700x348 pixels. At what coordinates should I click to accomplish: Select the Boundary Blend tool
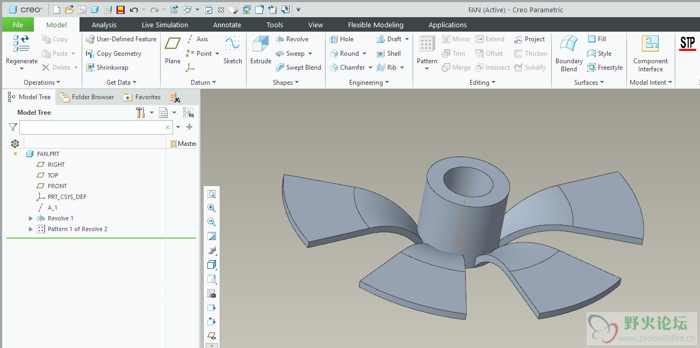[x=569, y=53]
